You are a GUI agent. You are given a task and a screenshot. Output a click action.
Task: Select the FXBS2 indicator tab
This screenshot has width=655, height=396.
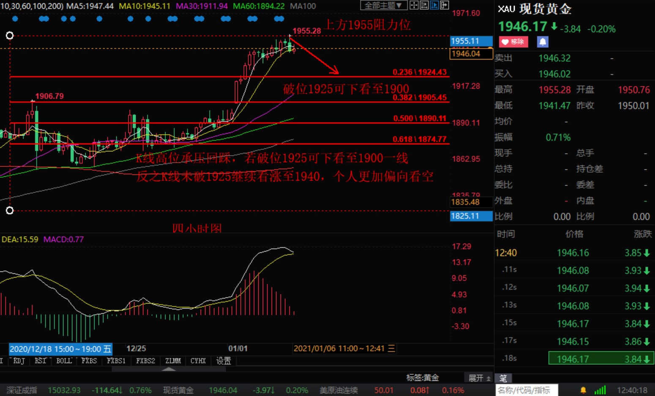pos(145,361)
